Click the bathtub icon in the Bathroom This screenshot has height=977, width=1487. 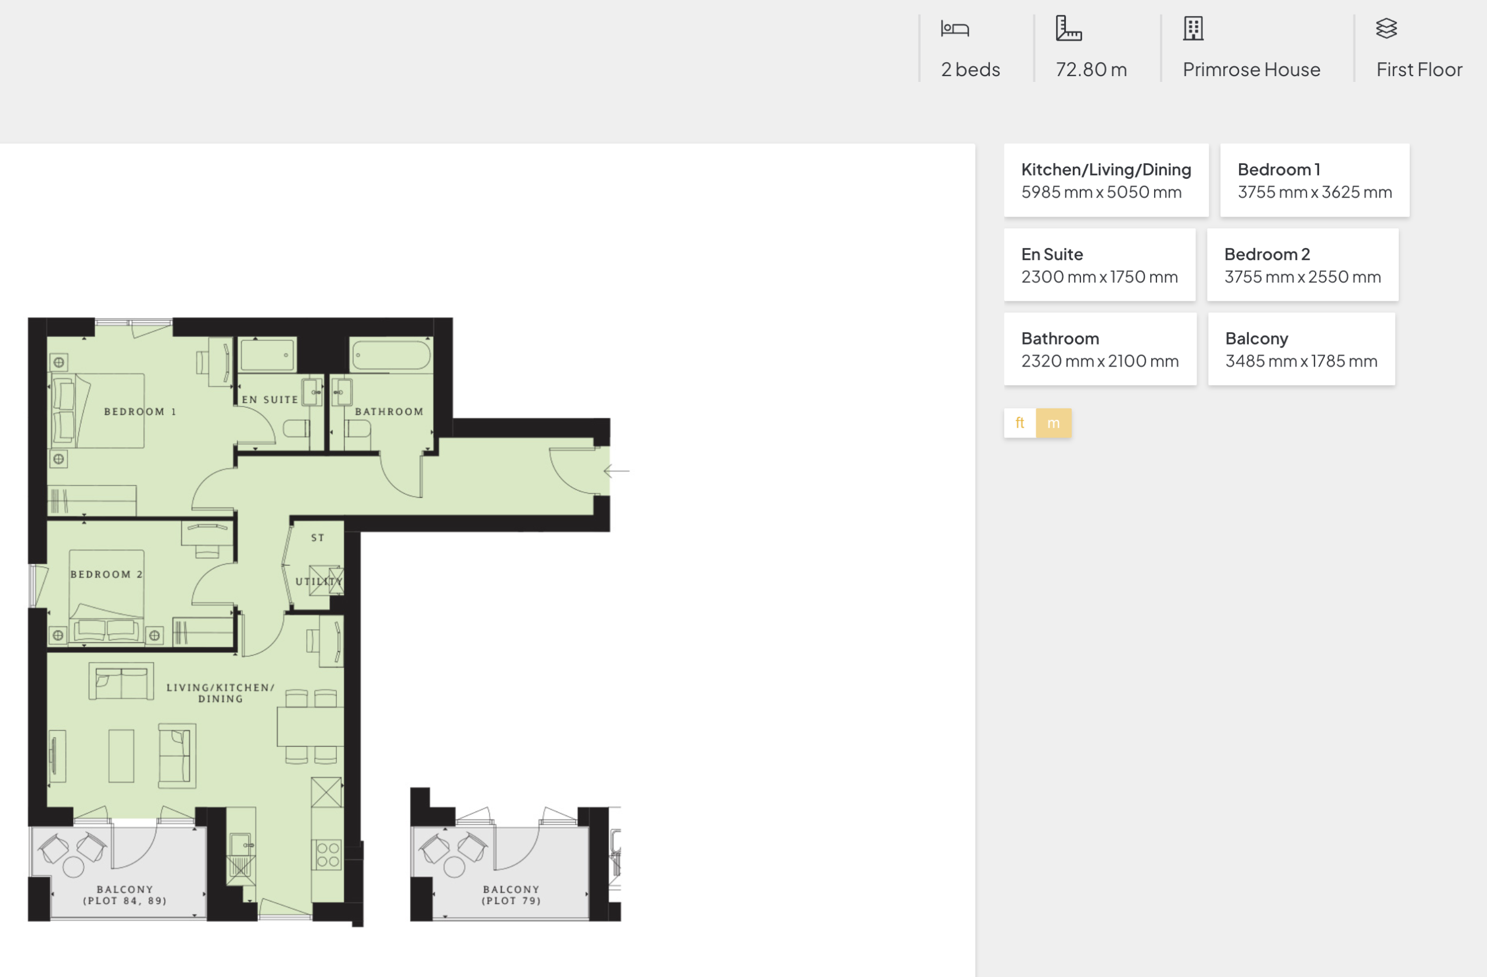point(391,355)
